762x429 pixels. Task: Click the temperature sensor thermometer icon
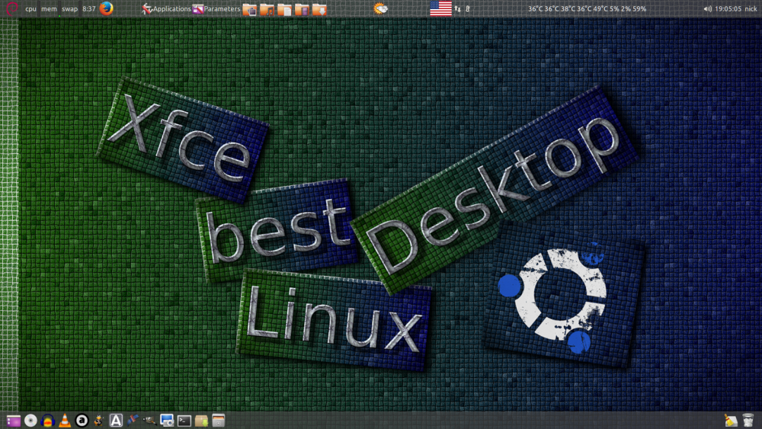click(x=468, y=8)
